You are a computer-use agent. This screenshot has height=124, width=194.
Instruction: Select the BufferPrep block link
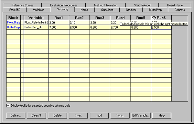14,27
